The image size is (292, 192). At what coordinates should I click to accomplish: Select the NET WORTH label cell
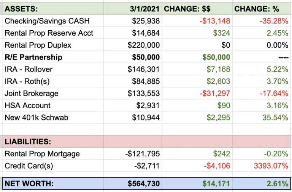point(29,184)
